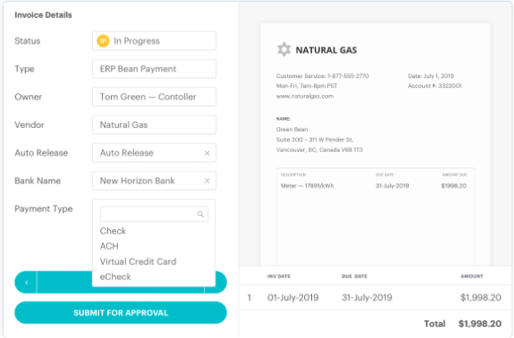Click the Vendor Natural Gas field
The width and height of the screenshot is (514, 338).
click(x=154, y=125)
